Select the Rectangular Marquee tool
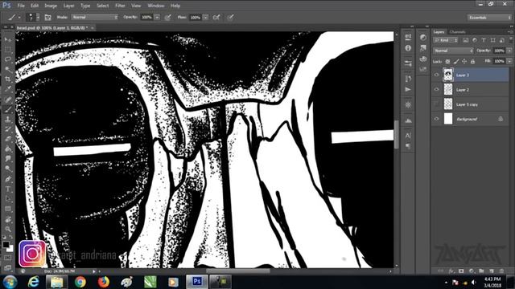 [8, 50]
